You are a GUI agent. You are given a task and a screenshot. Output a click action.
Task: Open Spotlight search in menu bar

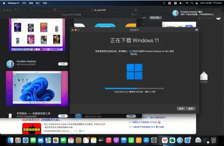pos(192,3)
